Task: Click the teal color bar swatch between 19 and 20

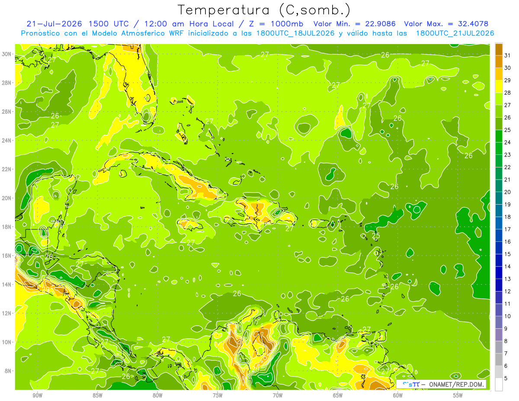Action: pos(499,198)
